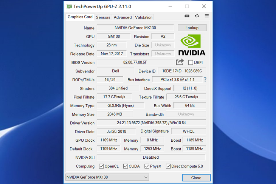The image size is (276, 184).
Task: Minimize the GPU-Z window
Action: tap(170, 6)
